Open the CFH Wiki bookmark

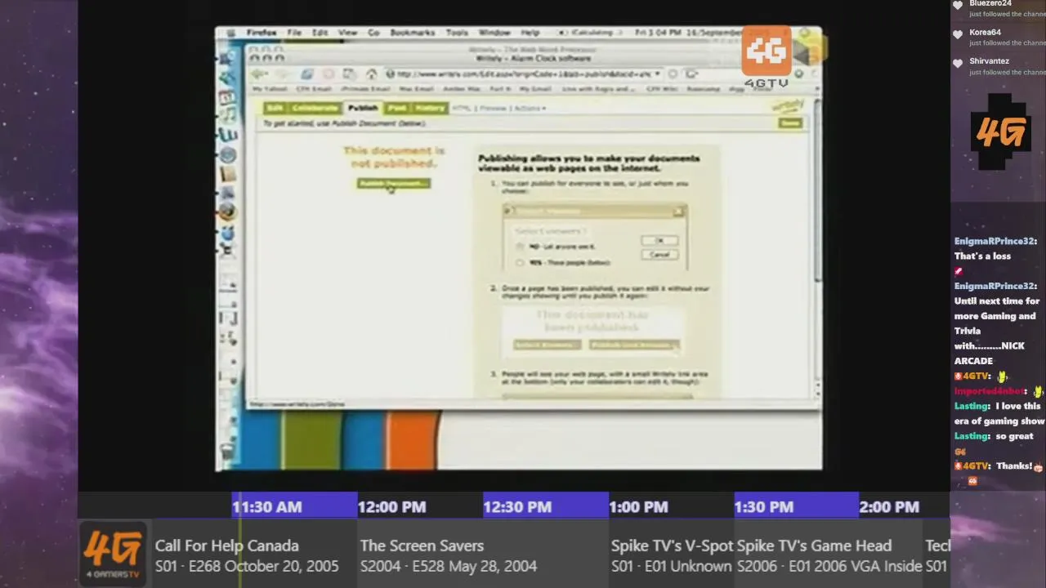pyautogui.click(x=662, y=89)
